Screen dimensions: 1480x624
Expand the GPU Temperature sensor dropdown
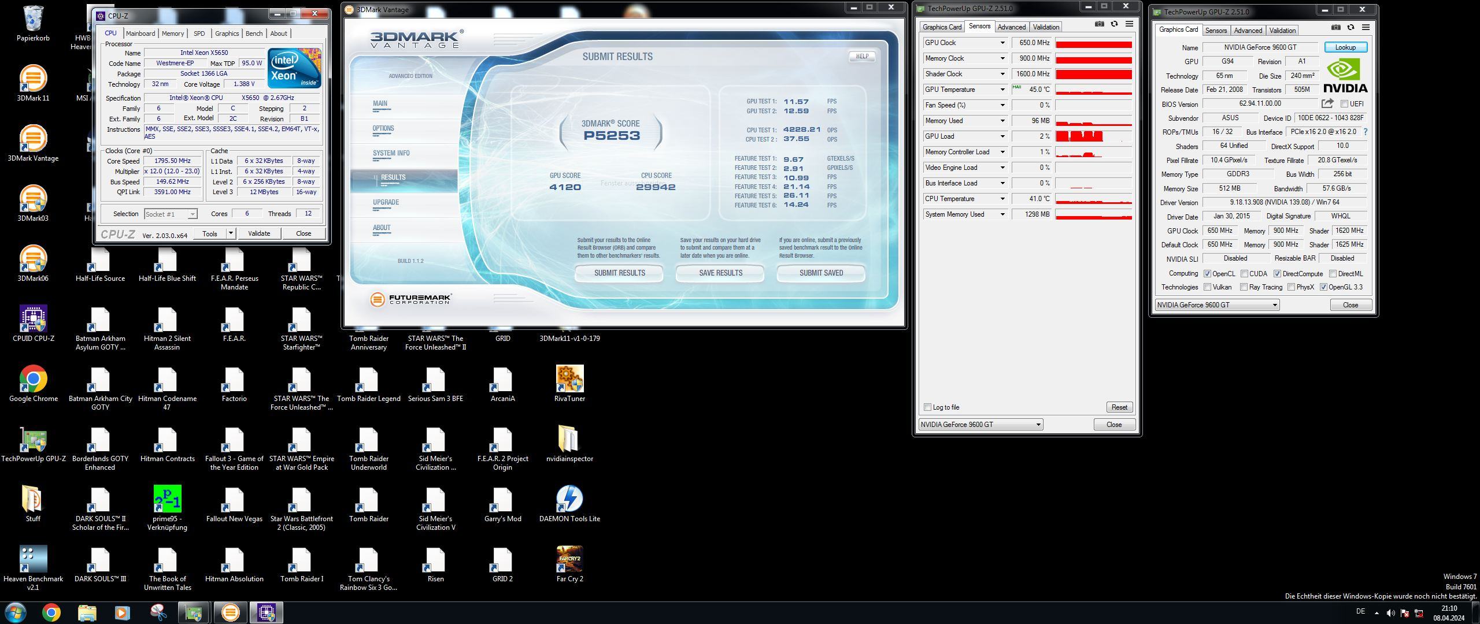click(x=1002, y=90)
